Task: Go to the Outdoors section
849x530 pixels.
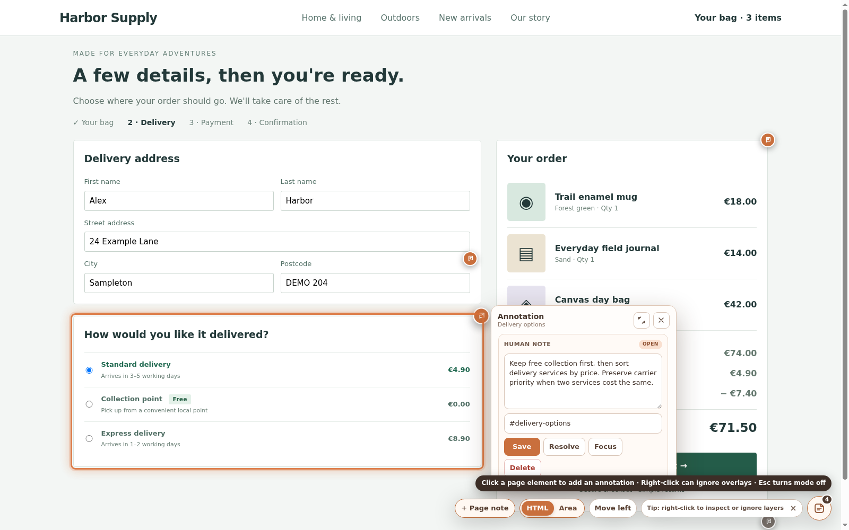Action: (400, 17)
